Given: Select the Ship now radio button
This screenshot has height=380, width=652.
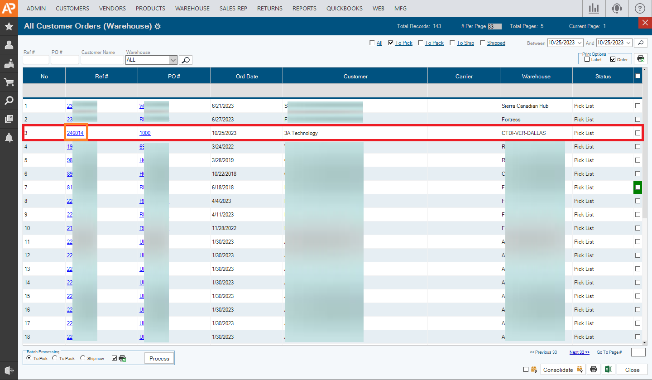Looking at the screenshot, I should 83,358.
